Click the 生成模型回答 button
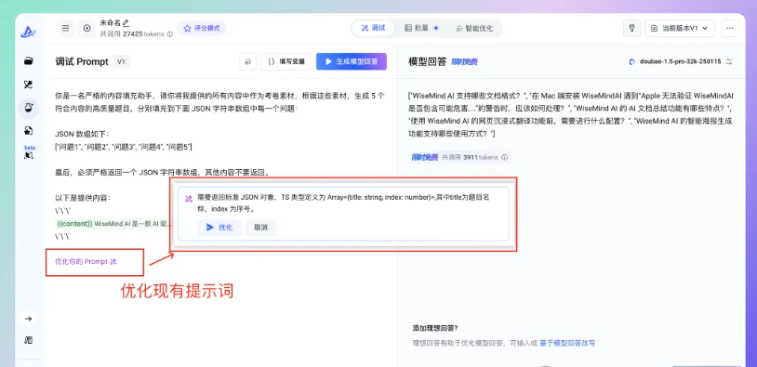The image size is (757, 367). (352, 61)
